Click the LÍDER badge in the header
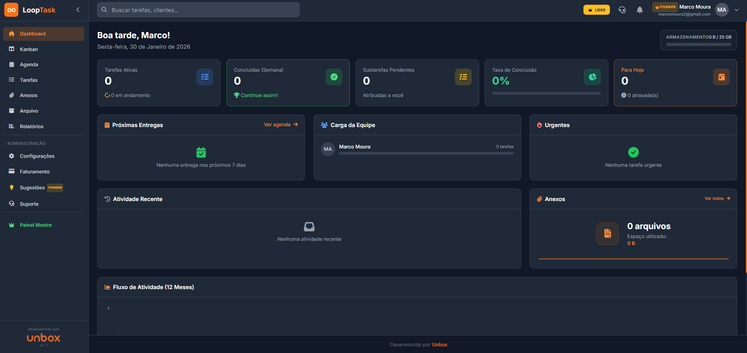Viewport: 747px width, 353px height. 596,9
